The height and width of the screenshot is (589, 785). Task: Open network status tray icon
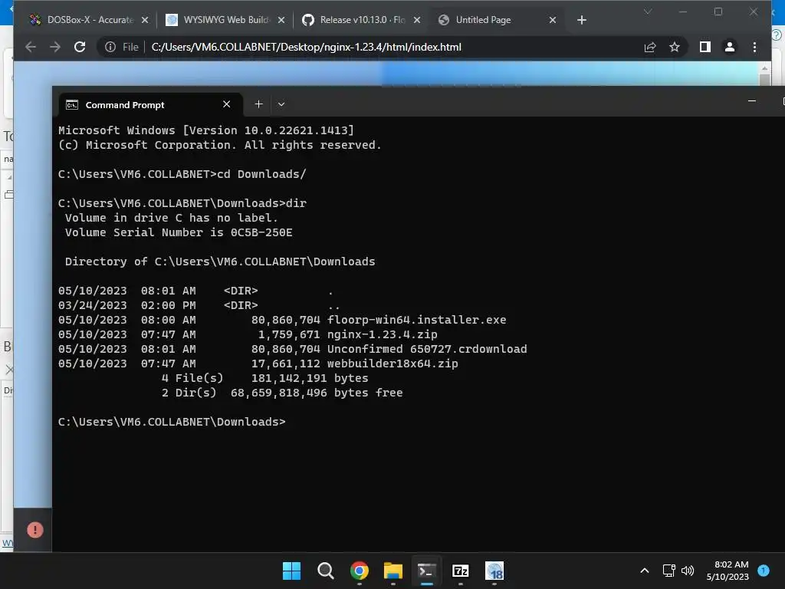[x=668, y=571]
